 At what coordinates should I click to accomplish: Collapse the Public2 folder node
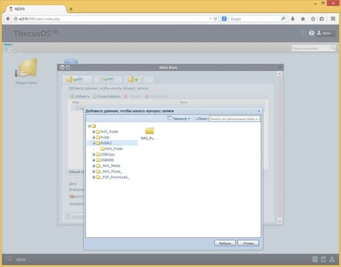coord(94,143)
